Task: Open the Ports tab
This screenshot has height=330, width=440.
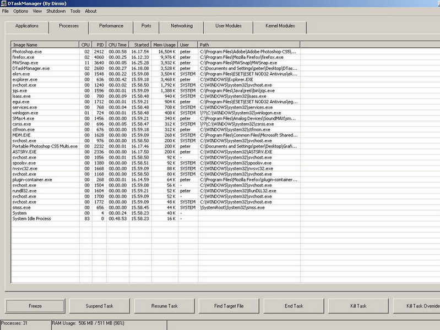Action: 146,28
